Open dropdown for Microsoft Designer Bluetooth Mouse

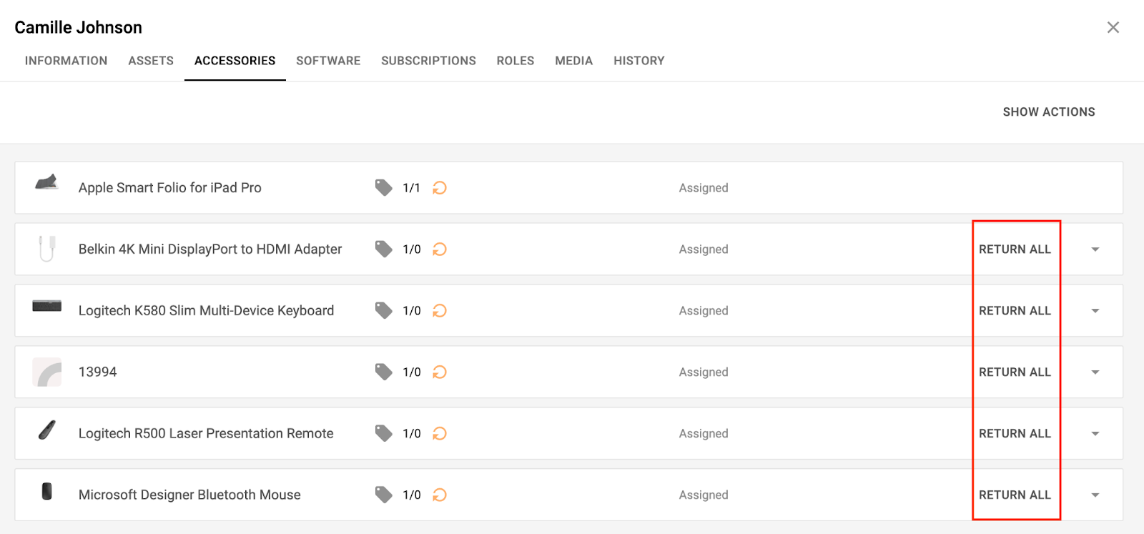(x=1095, y=495)
